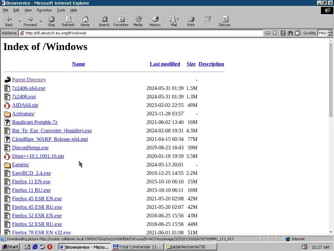Image resolution: width=334 pixels, height=251 pixels.
Task: Click the Mail toolbar icon
Action: [174, 21]
